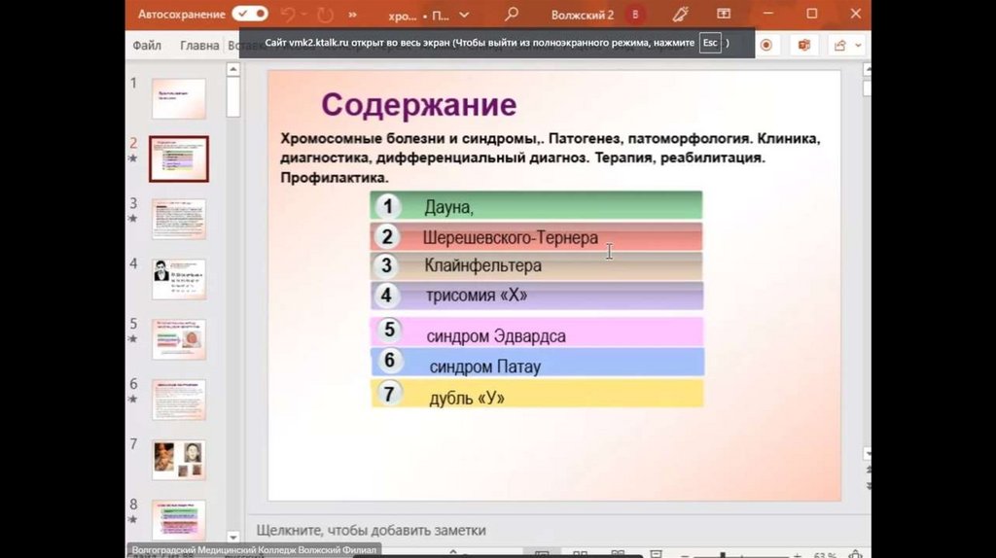The image size is (996, 558).
Task: Open the Файл menu tab
Action: point(147,46)
